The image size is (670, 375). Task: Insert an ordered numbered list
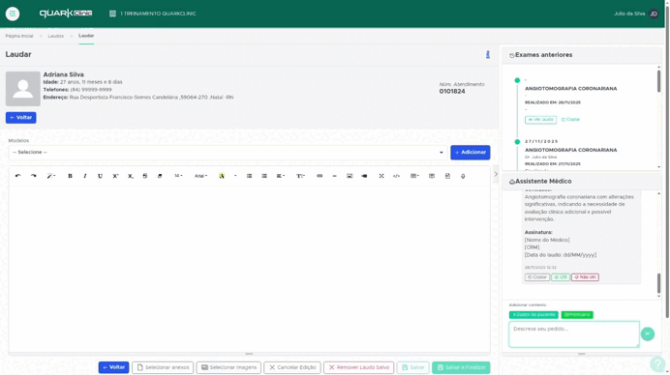[x=264, y=176]
